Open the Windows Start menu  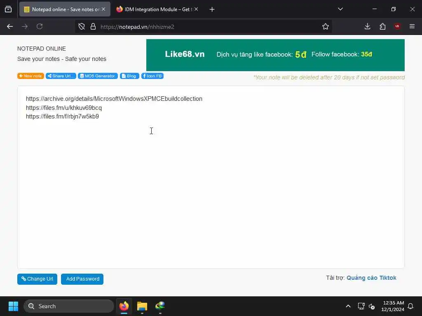point(13,306)
